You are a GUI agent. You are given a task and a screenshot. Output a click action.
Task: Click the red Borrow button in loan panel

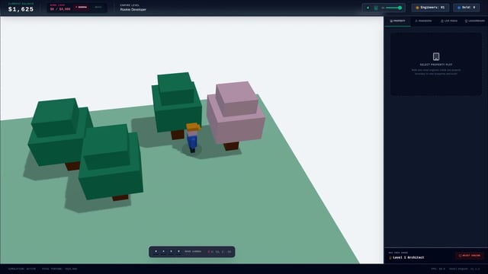coord(81,7)
